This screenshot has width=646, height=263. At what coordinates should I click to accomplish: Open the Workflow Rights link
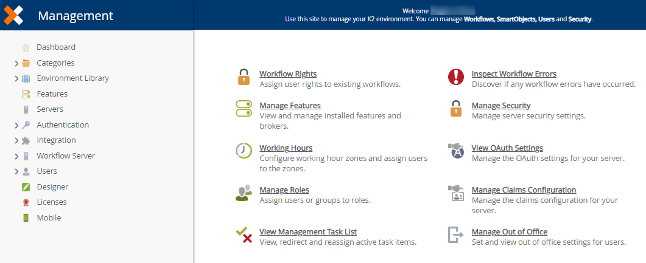[288, 74]
